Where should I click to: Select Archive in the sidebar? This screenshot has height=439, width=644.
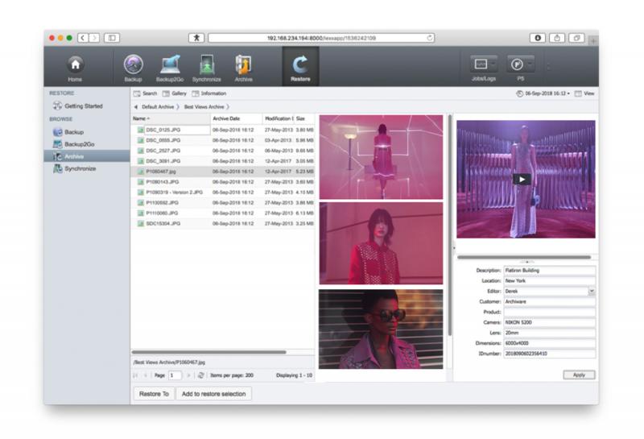tap(87, 156)
